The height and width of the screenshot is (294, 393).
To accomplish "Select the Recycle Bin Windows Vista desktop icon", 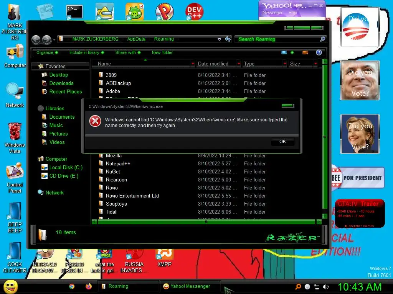I will click(15, 137).
